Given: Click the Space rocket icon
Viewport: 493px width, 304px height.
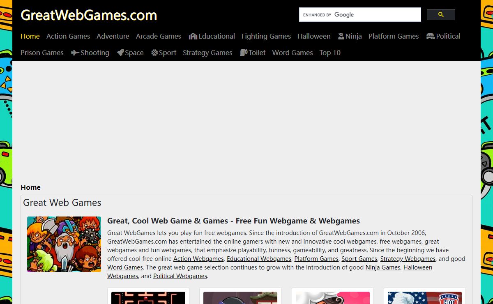Looking at the screenshot, I should [x=120, y=53].
